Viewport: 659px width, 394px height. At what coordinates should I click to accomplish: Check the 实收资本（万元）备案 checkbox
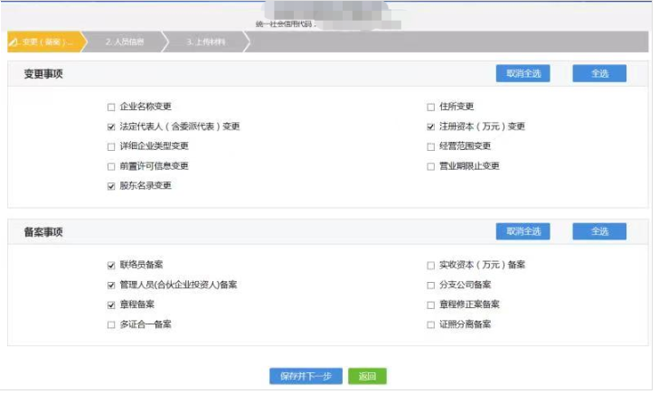coord(431,266)
